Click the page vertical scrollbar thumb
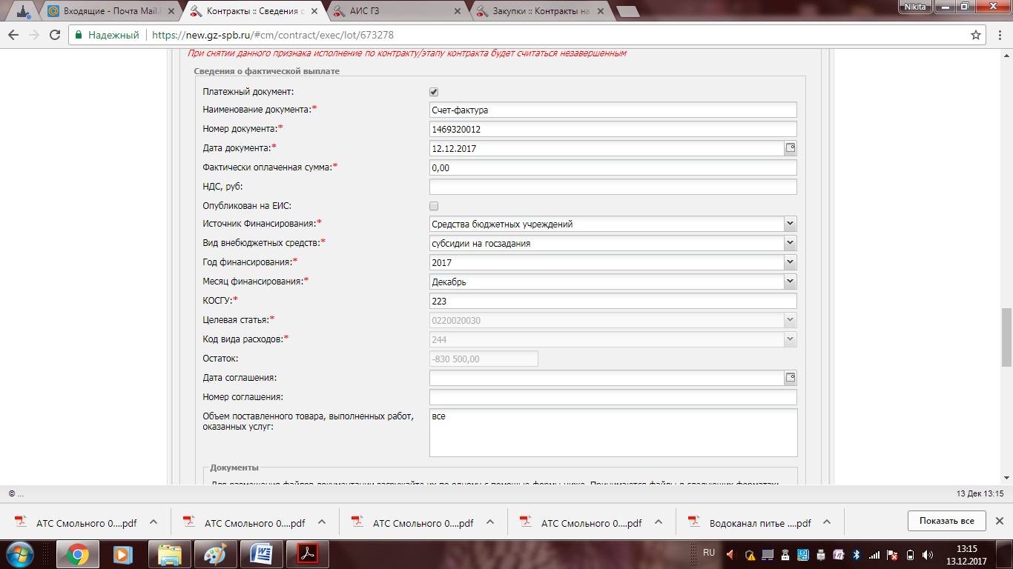Image resolution: width=1013 pixels, height=569 pixels. point(1006,337)
